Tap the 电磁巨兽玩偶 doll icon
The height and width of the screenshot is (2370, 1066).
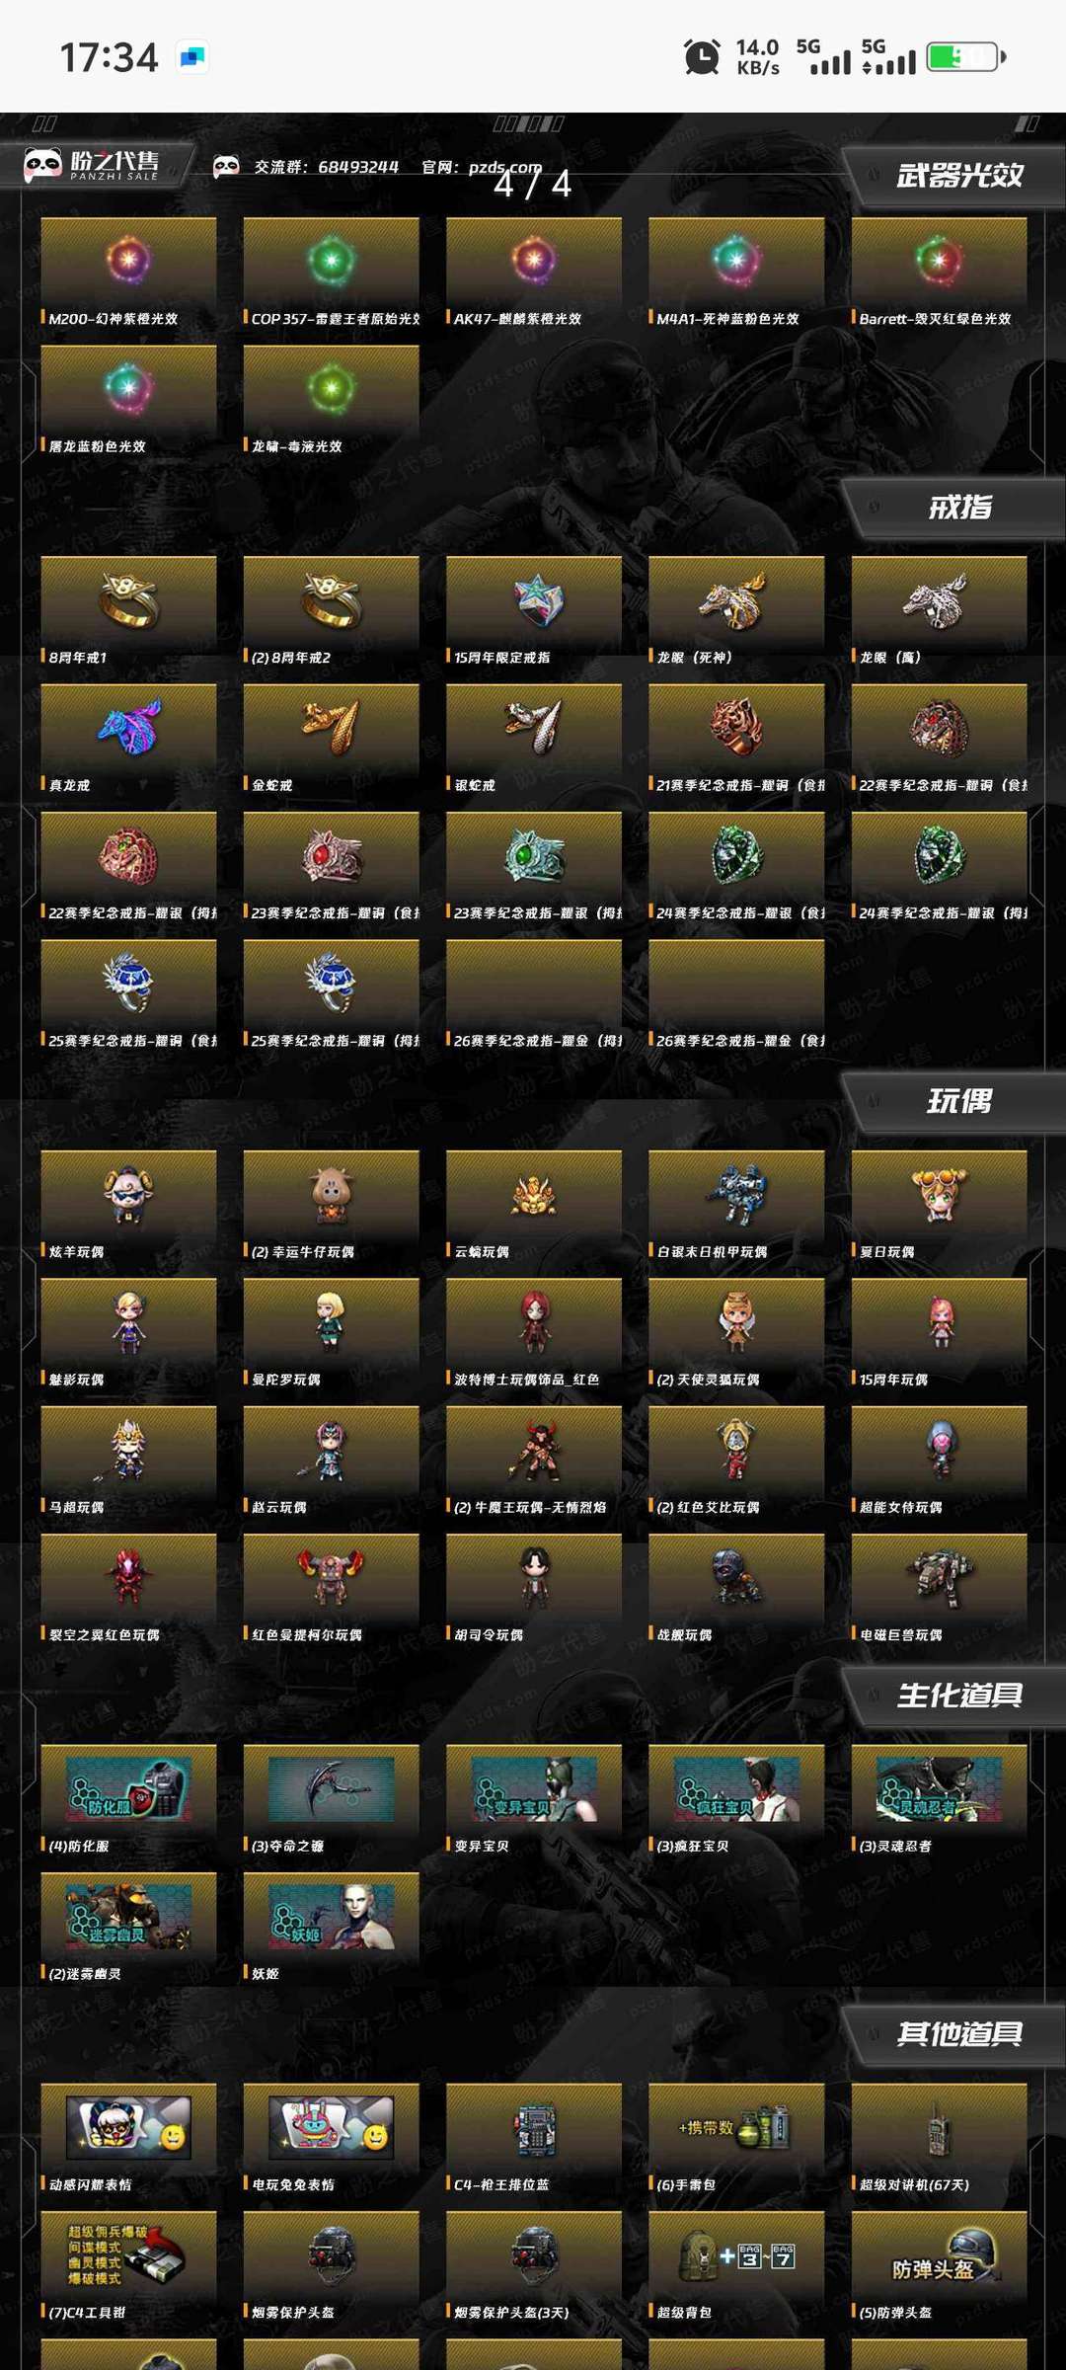point(939,1578)
